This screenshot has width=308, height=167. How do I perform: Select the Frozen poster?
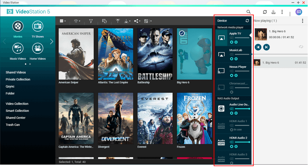tap(194, 118)
